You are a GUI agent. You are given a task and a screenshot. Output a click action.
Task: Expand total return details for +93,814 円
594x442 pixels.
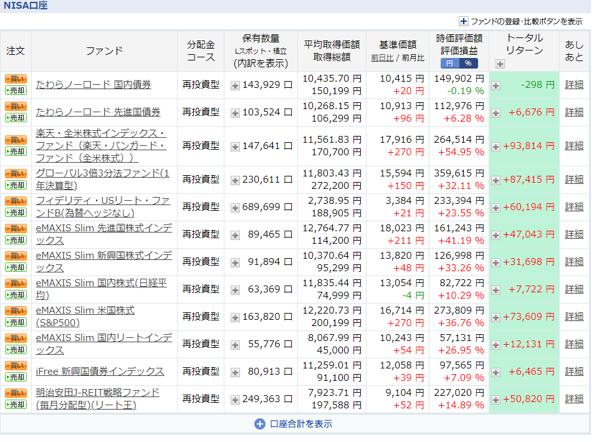[496, 147]
